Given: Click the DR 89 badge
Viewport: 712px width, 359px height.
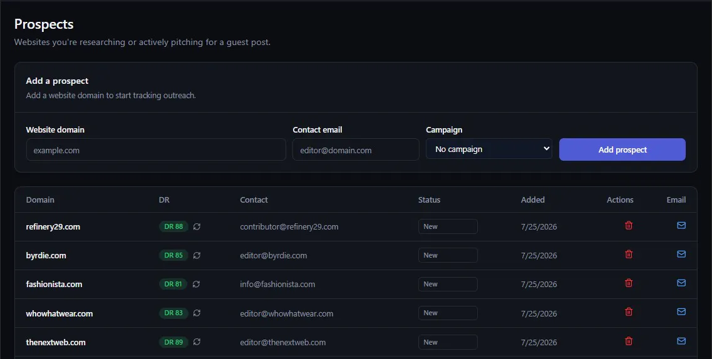Looking at the screenshot, I should coord(173,342).
